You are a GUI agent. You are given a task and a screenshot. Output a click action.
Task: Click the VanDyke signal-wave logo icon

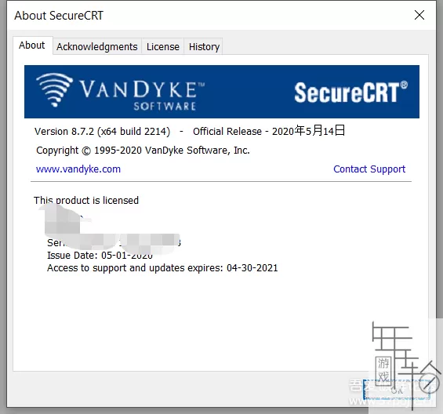[55, 90]
